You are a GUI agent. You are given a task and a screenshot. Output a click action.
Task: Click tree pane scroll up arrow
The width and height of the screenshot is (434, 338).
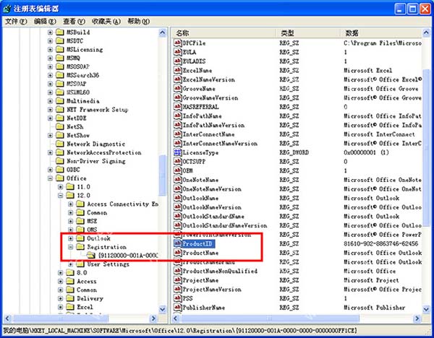point(163,32)
